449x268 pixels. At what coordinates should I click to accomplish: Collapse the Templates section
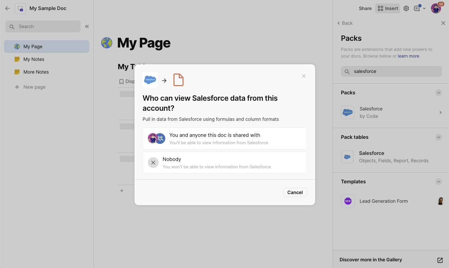438,182
